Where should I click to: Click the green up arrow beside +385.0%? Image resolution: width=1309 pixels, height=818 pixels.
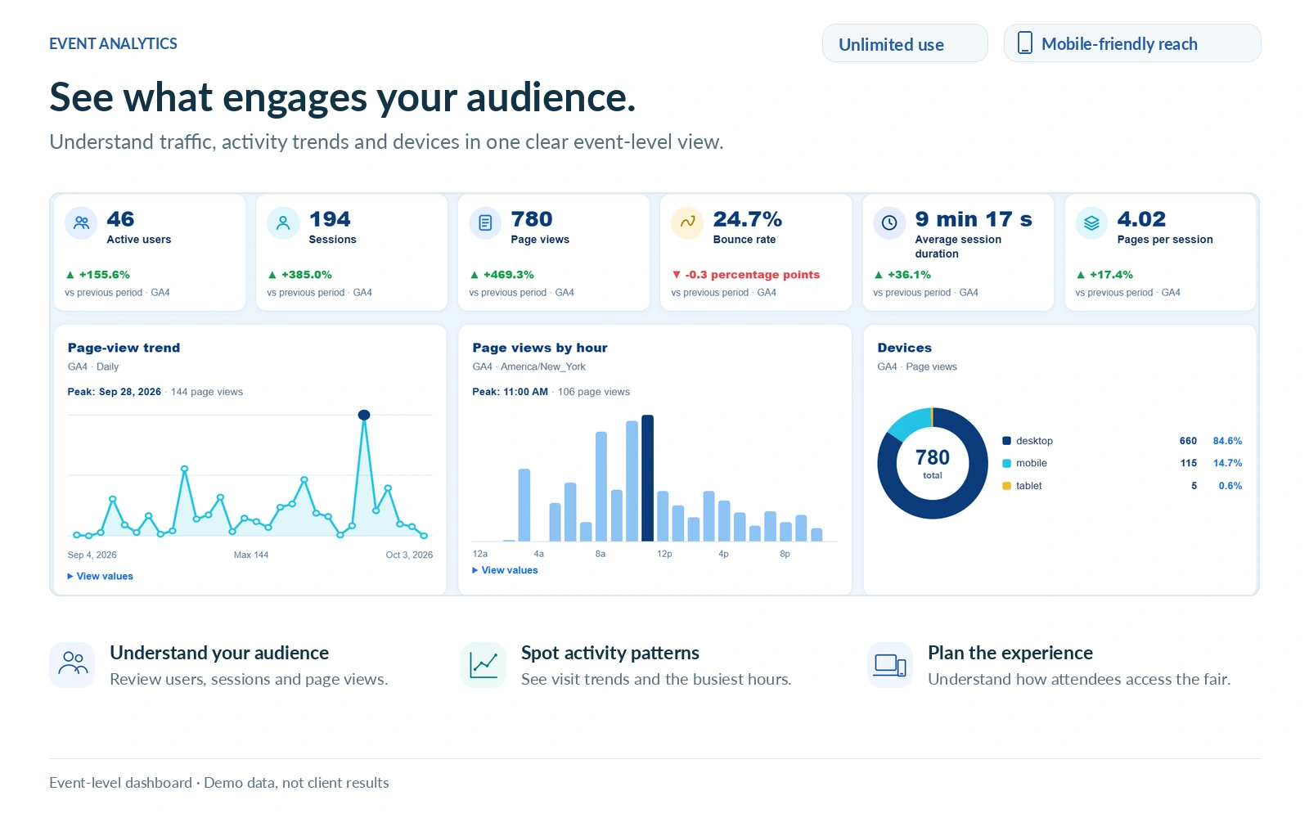click(x=272, y=275)
